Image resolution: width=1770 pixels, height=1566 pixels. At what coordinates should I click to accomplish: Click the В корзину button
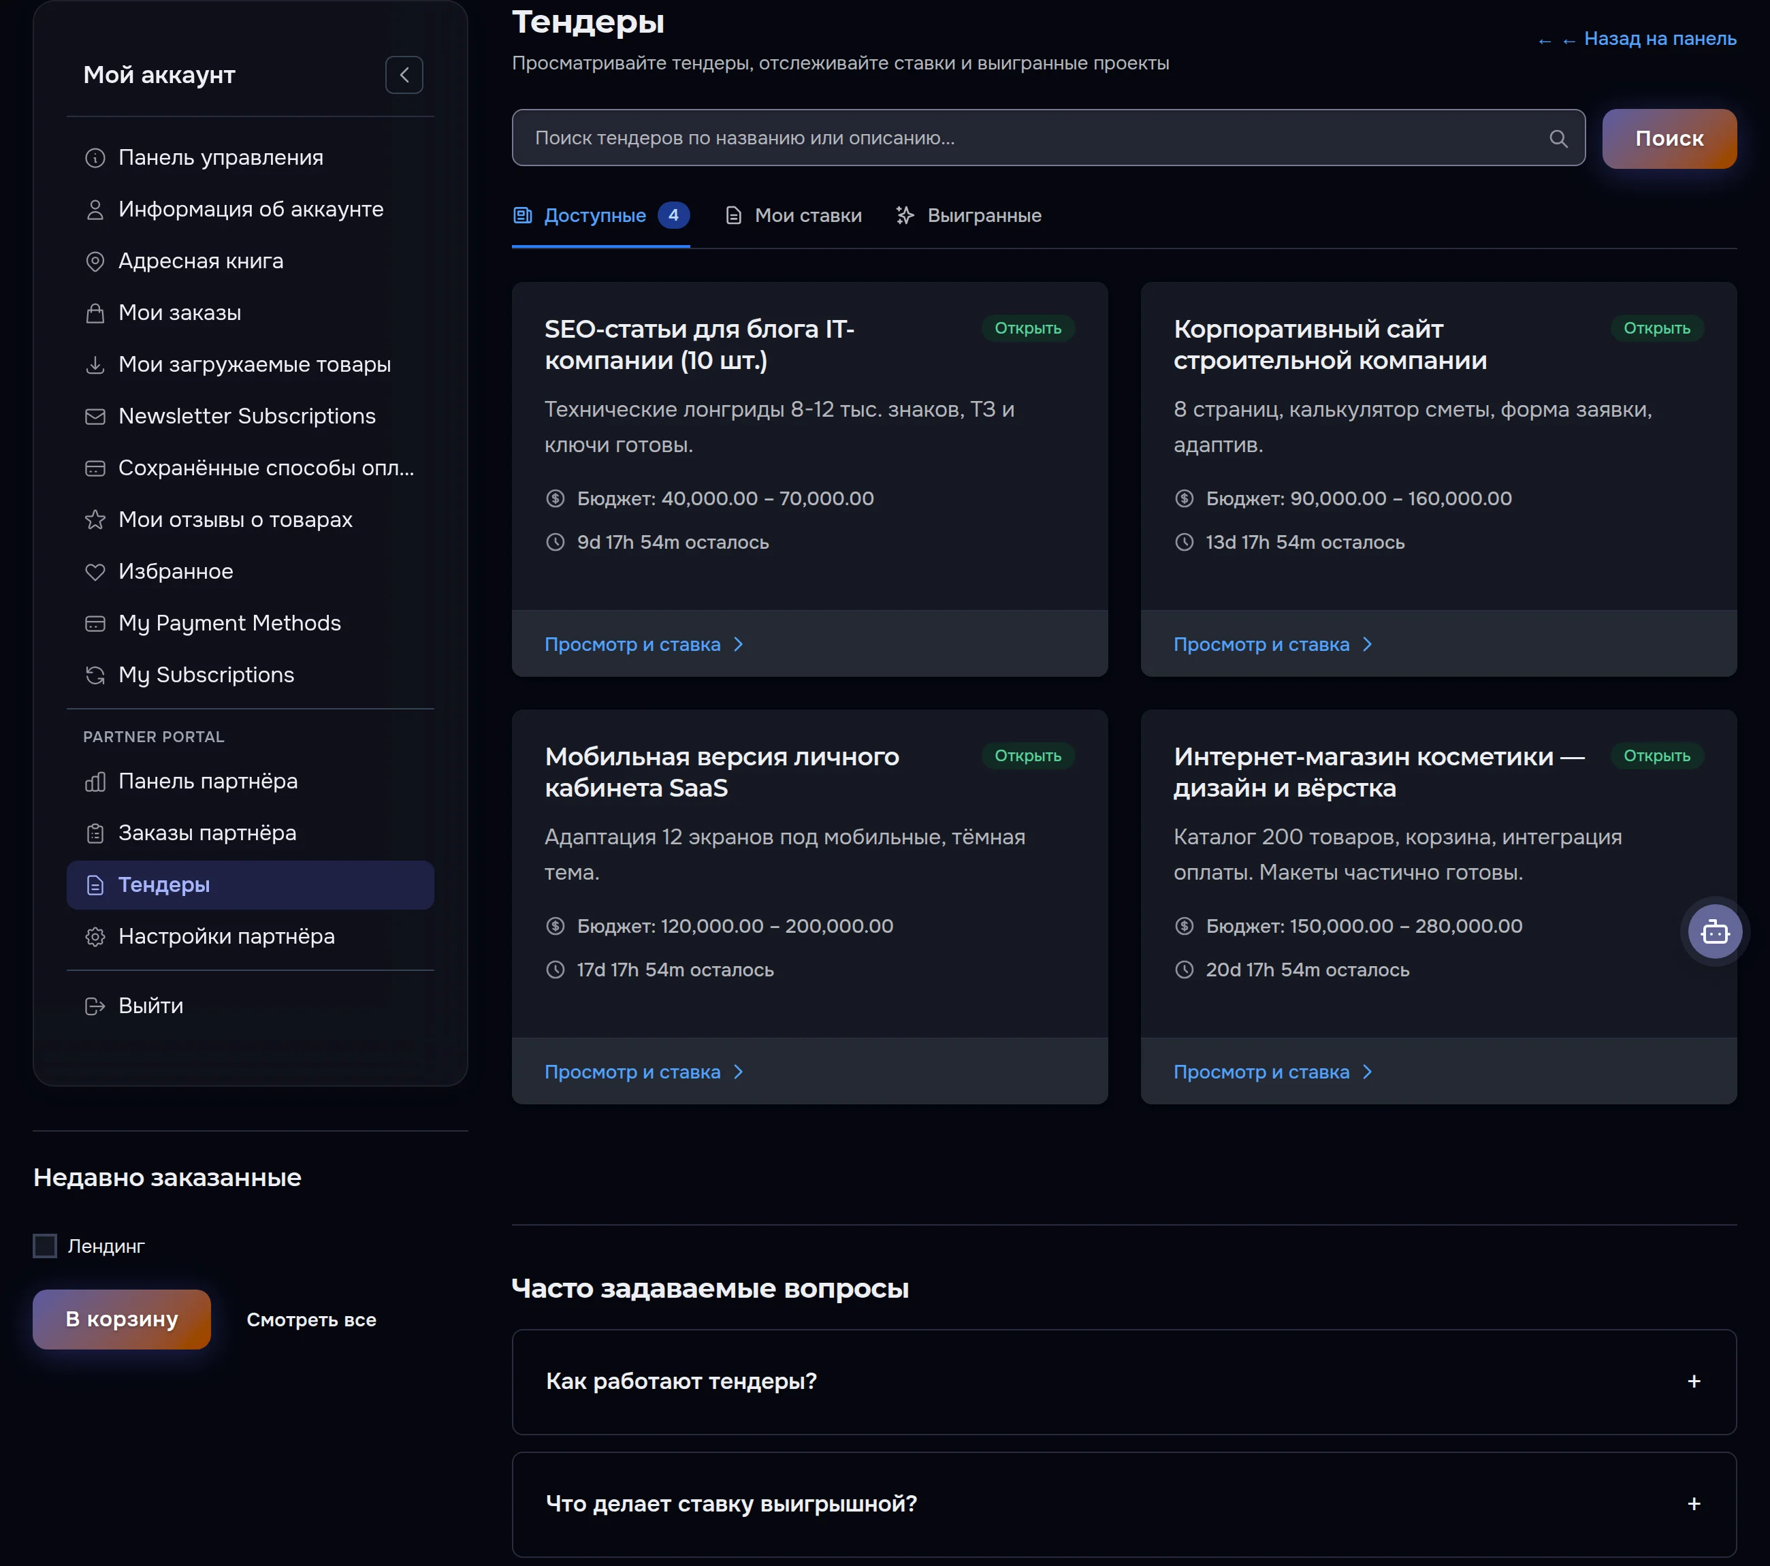[x=121, y=1319]
